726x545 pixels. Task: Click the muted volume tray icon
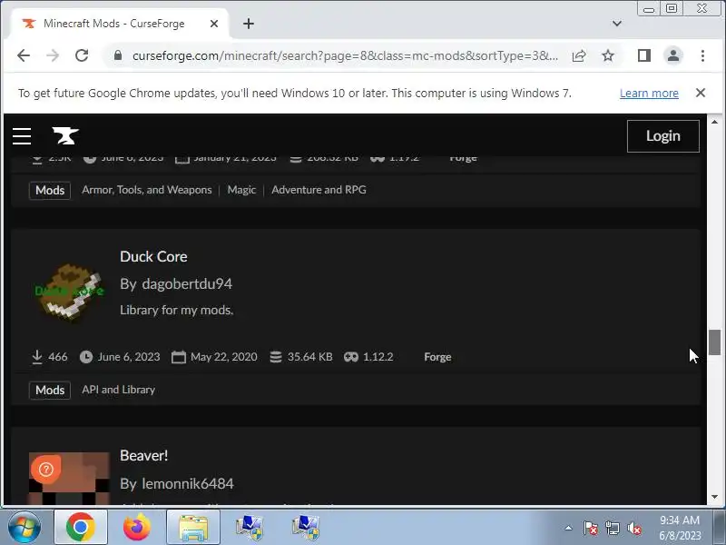634,529
